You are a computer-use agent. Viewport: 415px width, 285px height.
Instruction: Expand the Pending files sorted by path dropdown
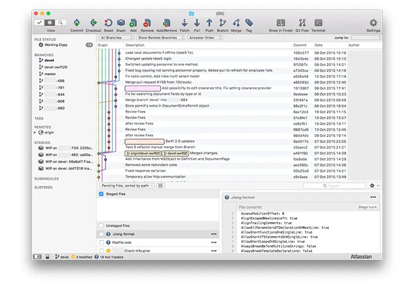(126, 186)
